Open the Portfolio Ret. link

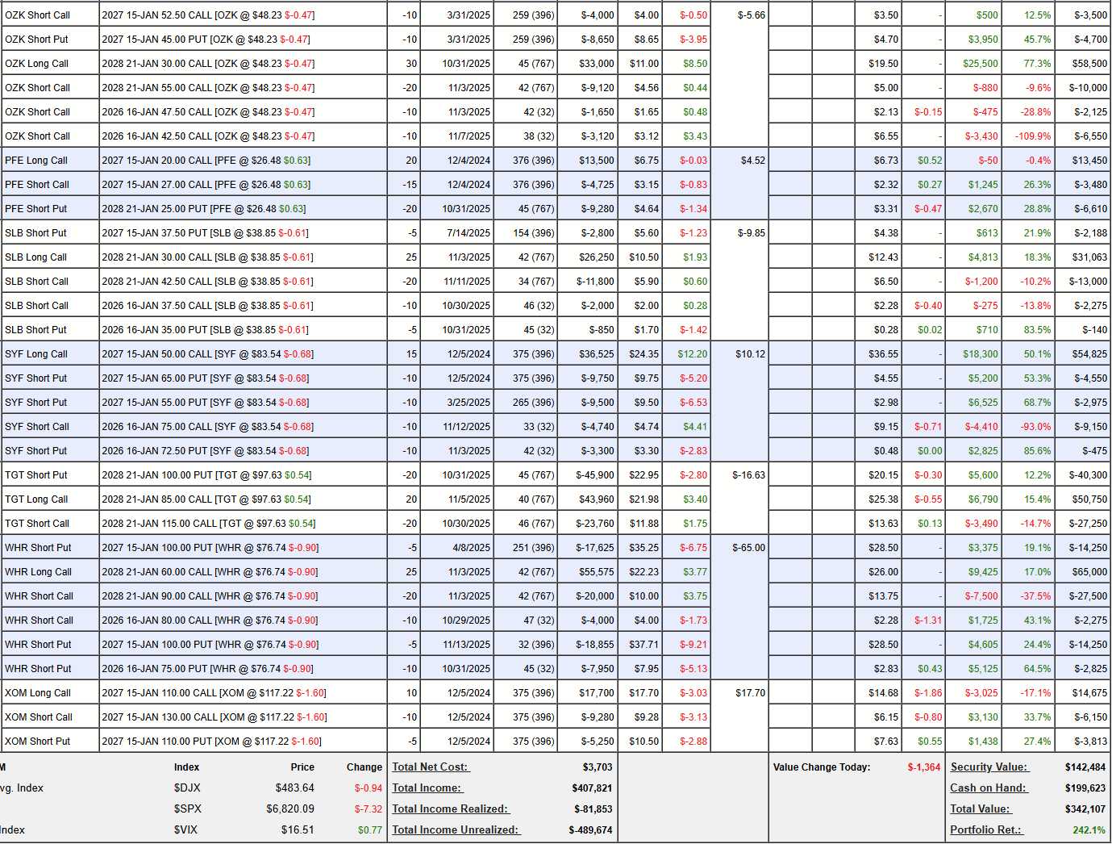coord(986,830)
